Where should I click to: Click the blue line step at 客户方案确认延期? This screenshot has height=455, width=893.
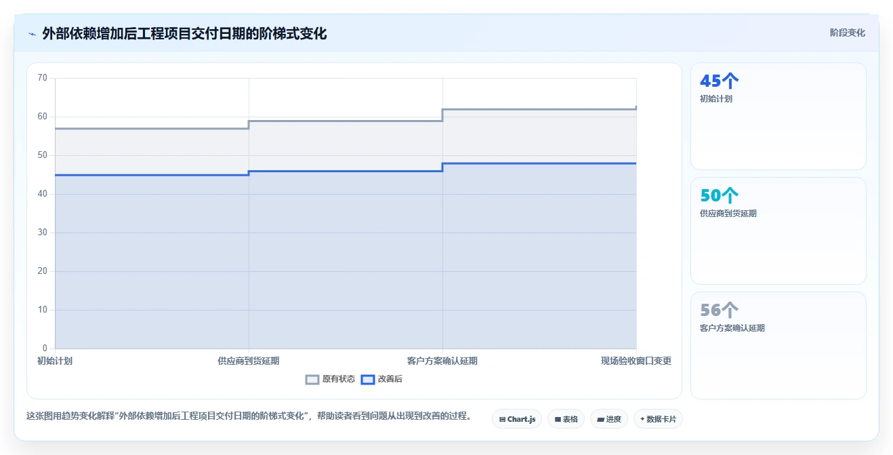click(x=442, y=167)
